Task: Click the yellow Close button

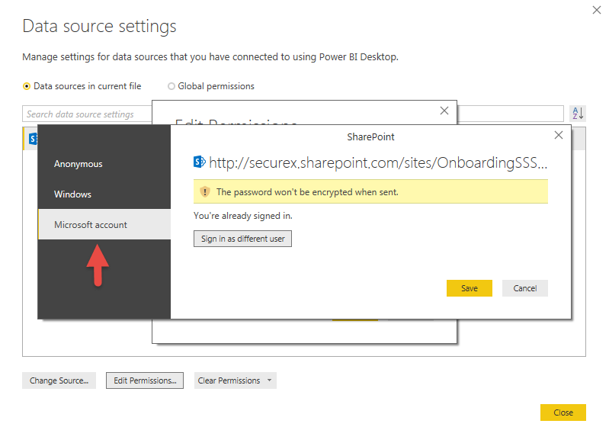Action: pos(563,413)
